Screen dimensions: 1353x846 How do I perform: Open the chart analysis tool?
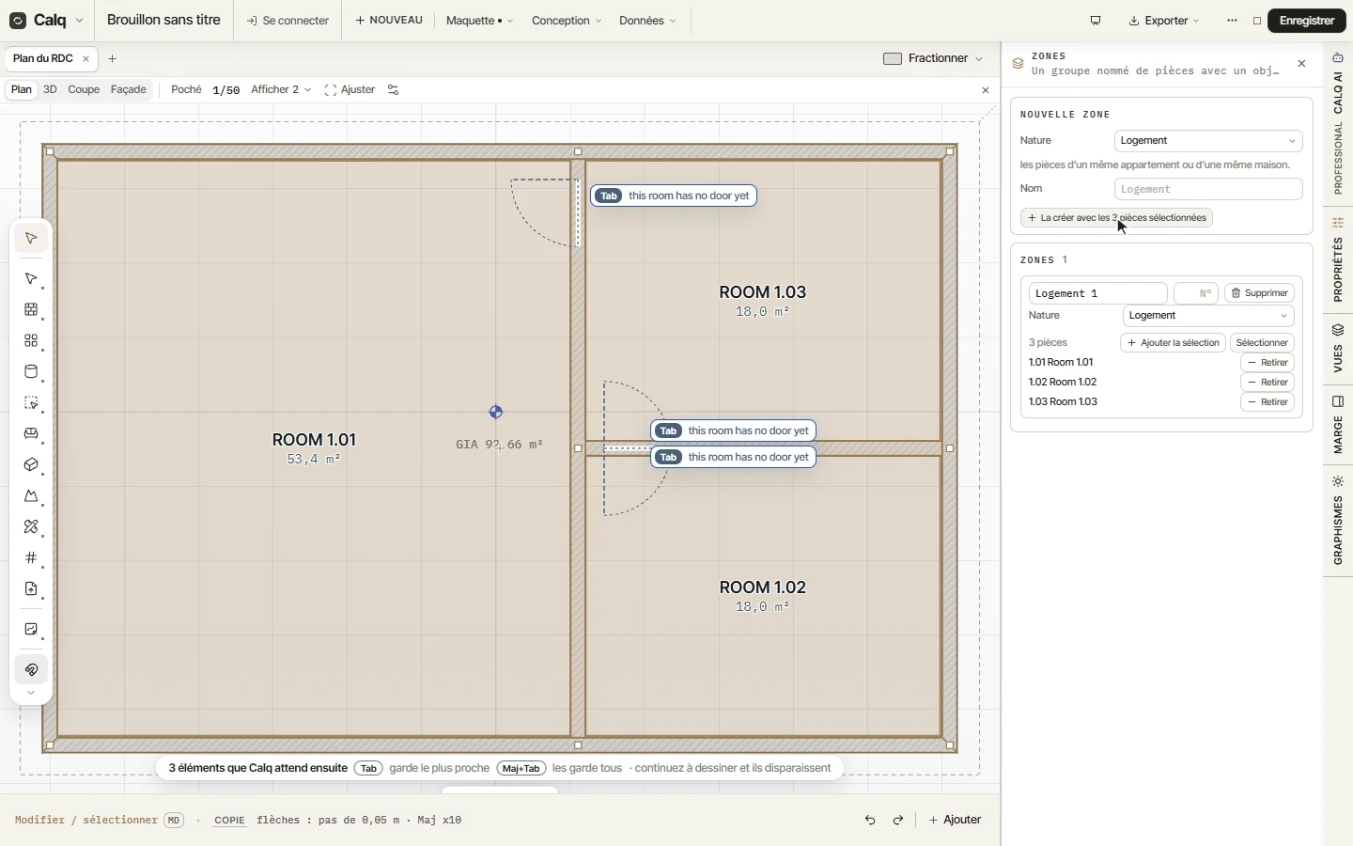click(31, 629)
